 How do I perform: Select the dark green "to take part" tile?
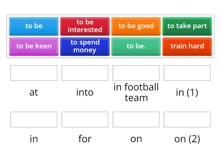(x=187, y=26)
